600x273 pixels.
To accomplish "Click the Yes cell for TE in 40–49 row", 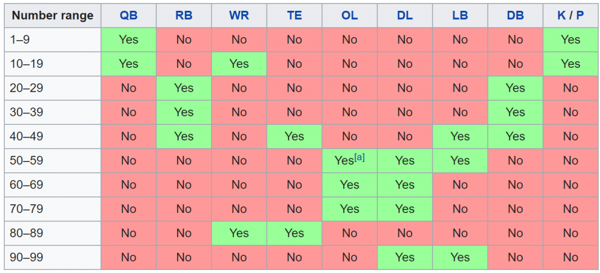I will pos(294,136).
